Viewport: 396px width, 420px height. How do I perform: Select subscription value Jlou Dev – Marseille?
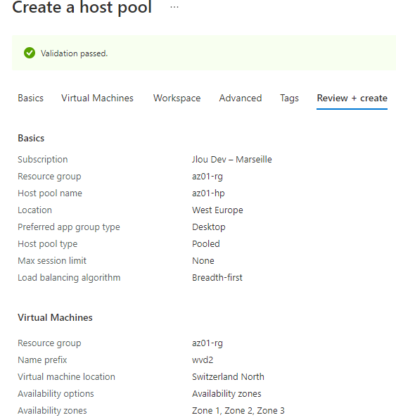coord(231,160)
